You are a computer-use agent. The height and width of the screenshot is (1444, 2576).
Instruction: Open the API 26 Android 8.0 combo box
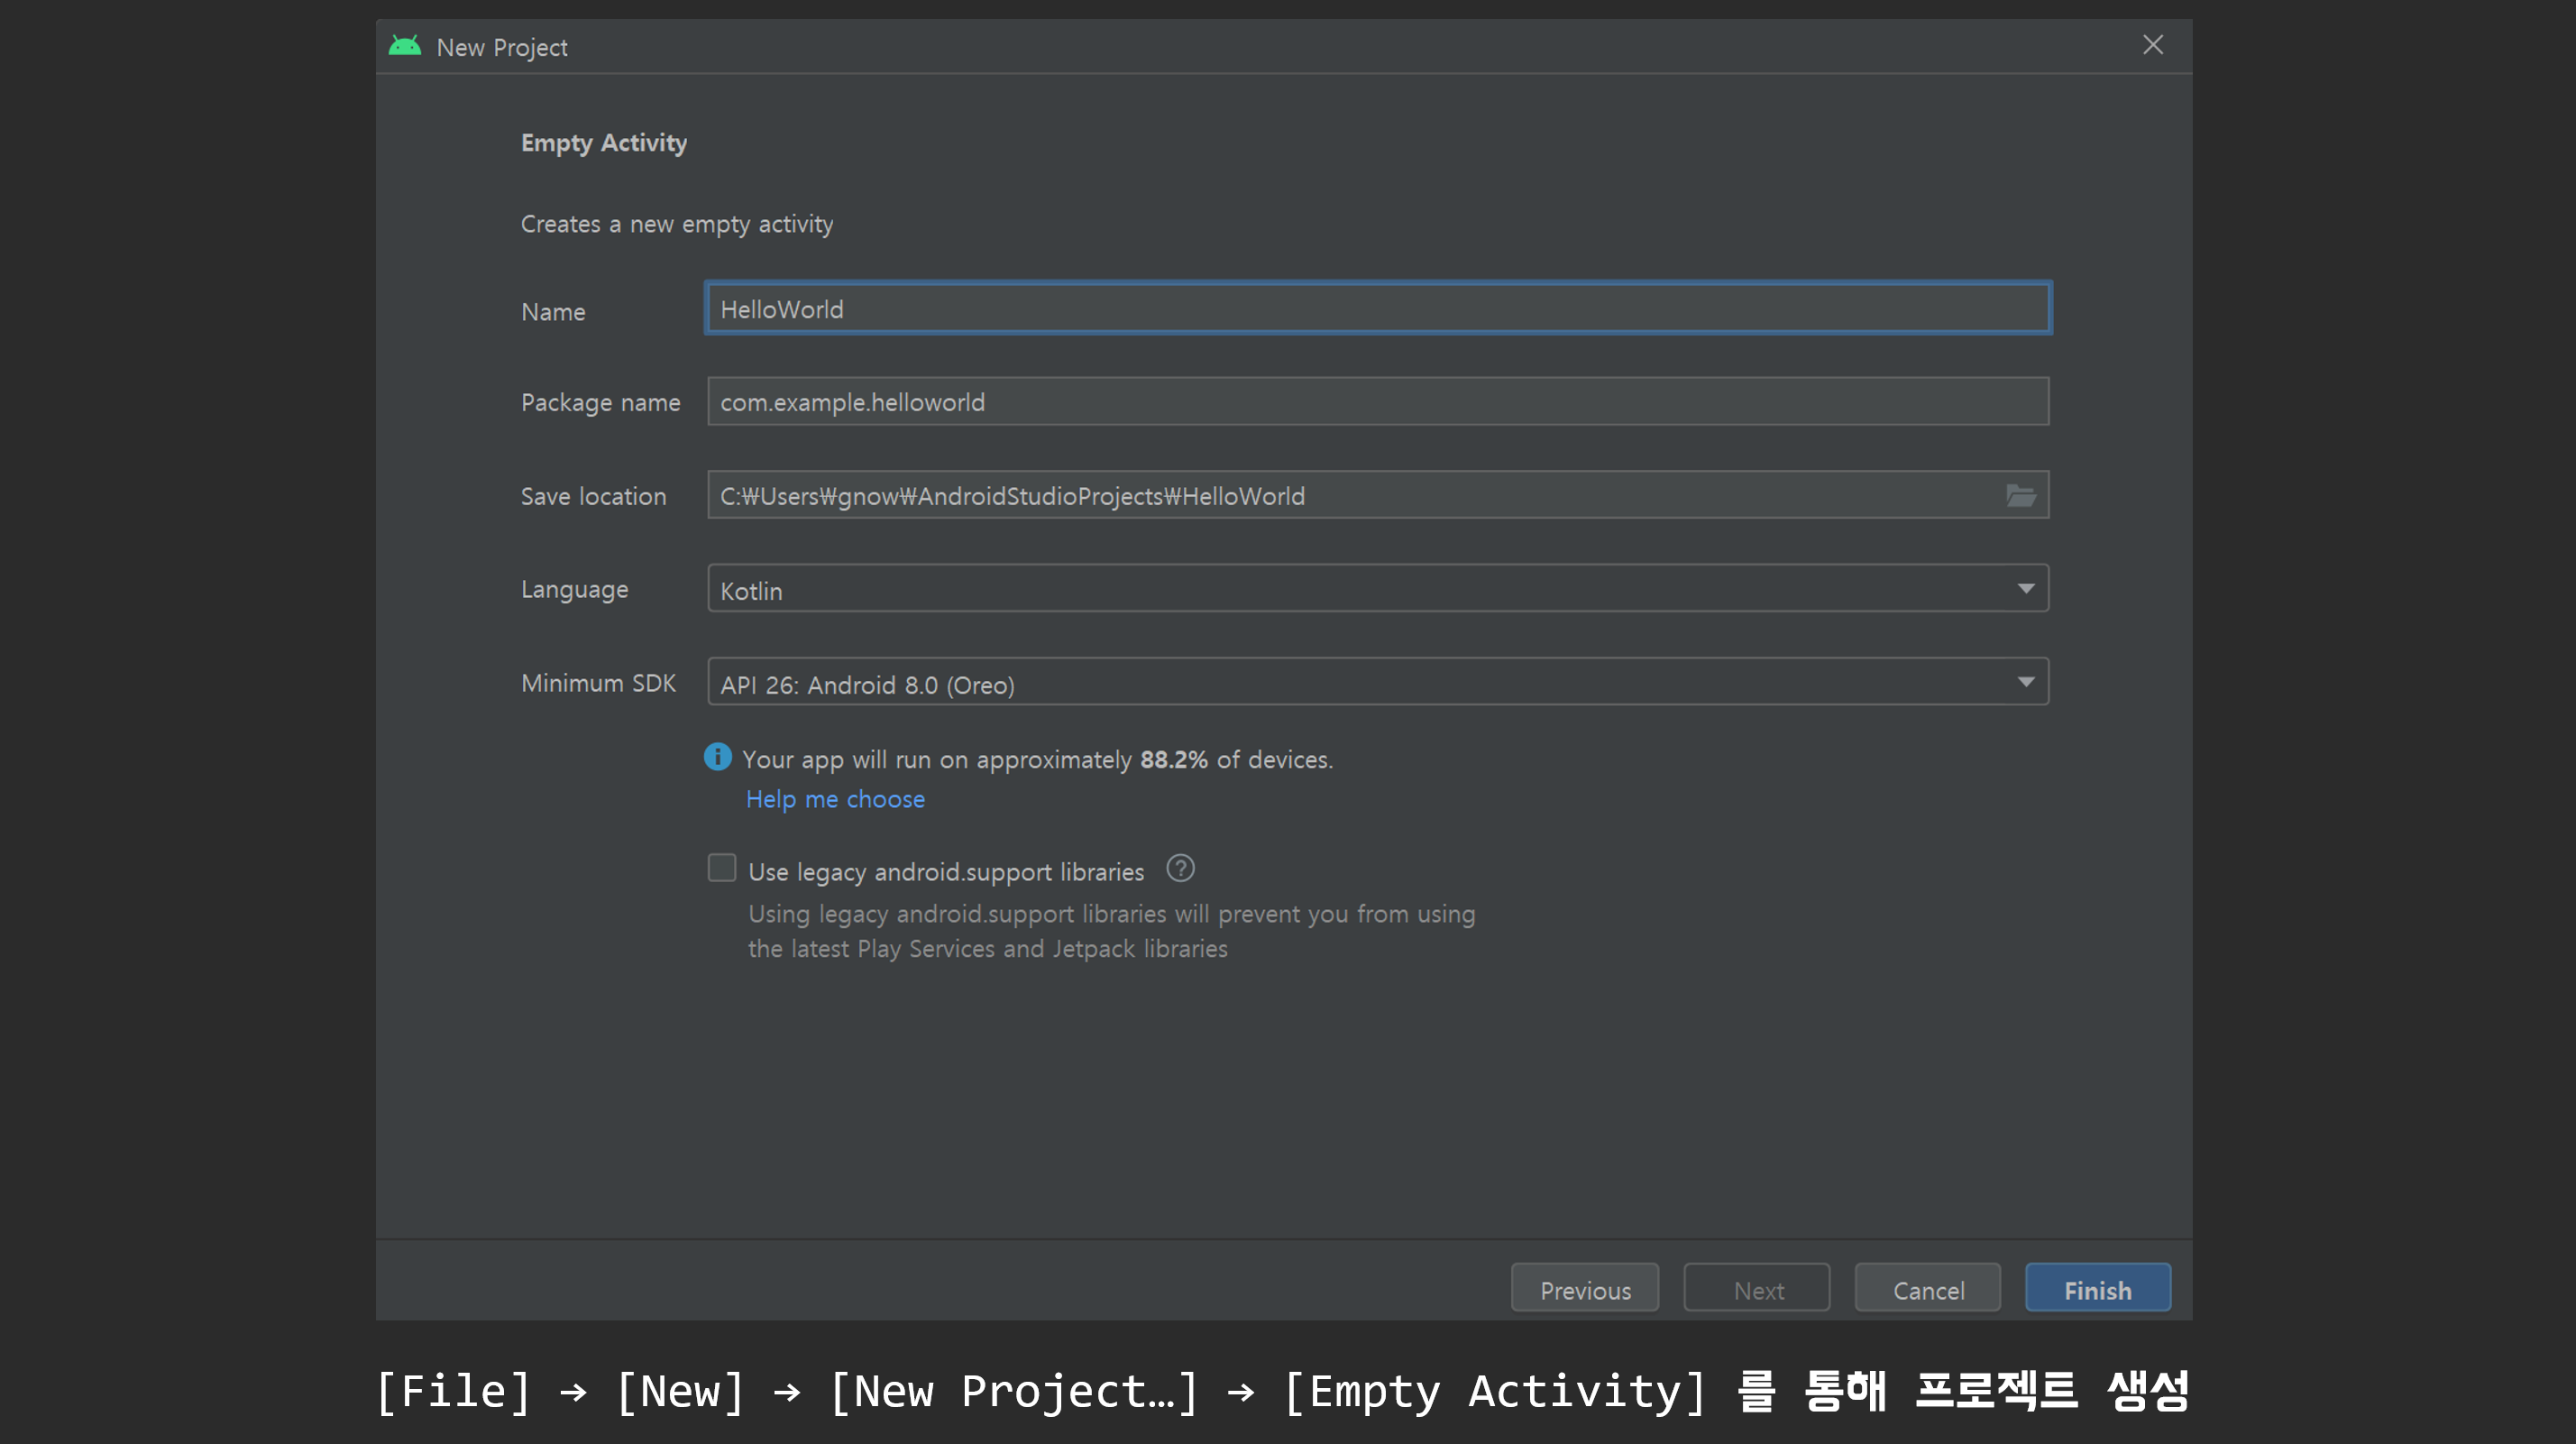(x=1350, y=682)
